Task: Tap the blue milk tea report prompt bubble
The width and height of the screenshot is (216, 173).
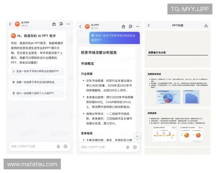Action: (114, 38)
